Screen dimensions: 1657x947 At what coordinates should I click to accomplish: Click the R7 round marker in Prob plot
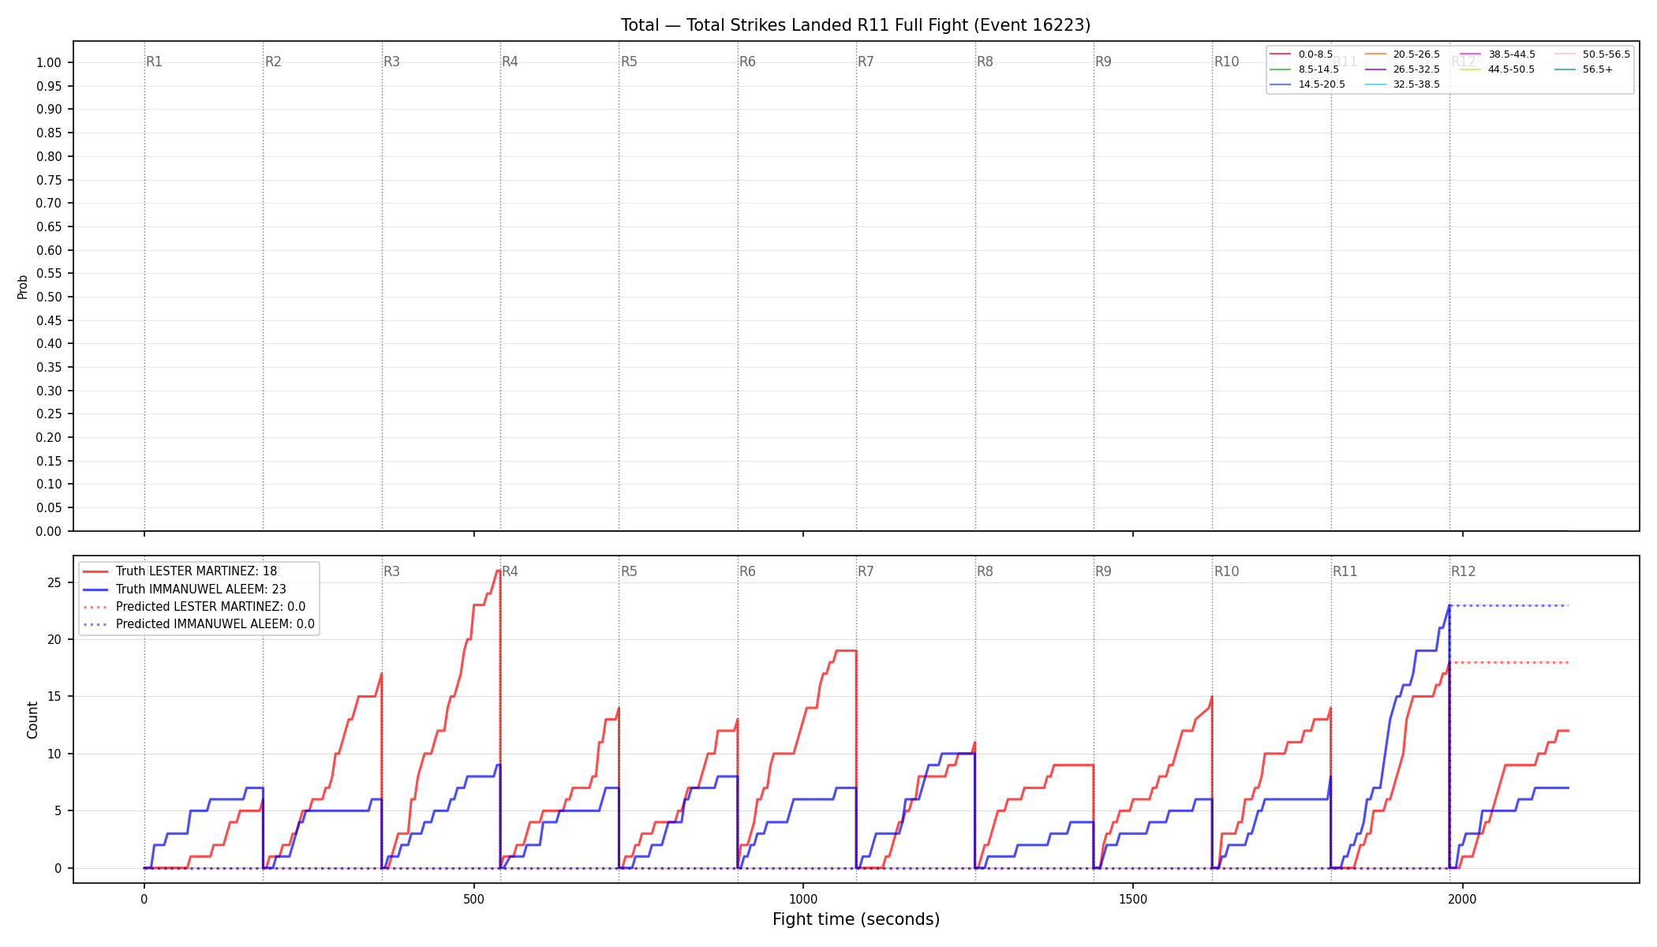point(866,62)
